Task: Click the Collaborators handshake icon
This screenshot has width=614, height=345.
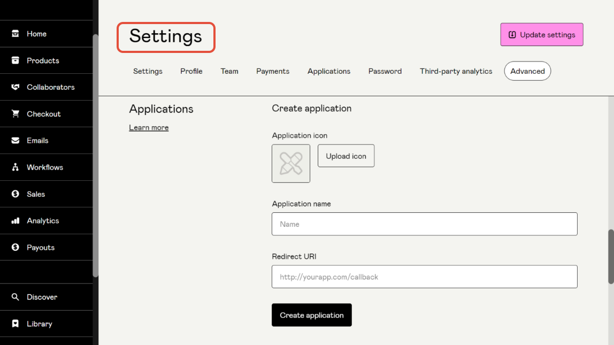Action: (x=16, y=87)
